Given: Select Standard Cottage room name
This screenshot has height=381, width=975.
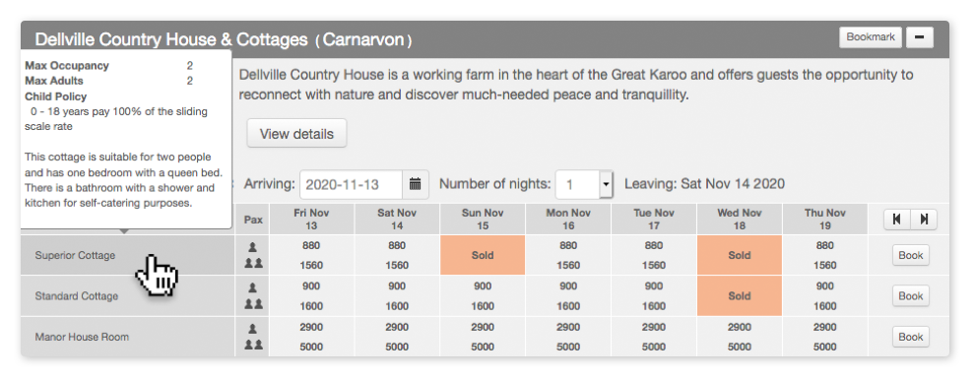Looking at the screenshot, I should pyautogui.click(x=77, y=296).
